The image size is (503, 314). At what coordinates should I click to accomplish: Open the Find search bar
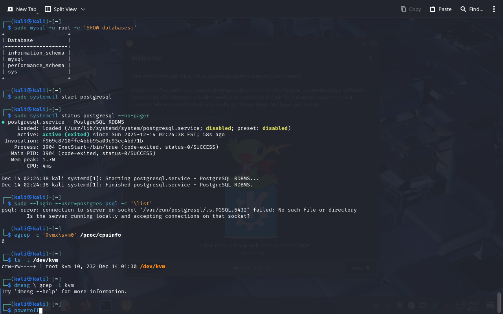point(472,9)
